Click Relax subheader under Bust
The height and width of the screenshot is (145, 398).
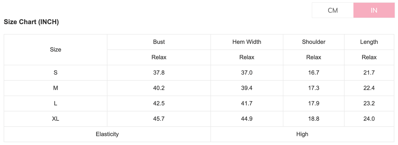point(159,57)
